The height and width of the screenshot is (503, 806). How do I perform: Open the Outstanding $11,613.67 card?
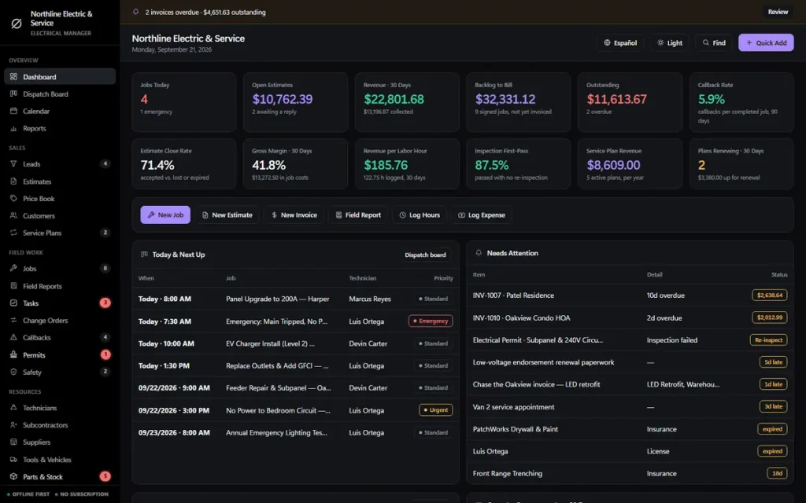click(630, 102)
